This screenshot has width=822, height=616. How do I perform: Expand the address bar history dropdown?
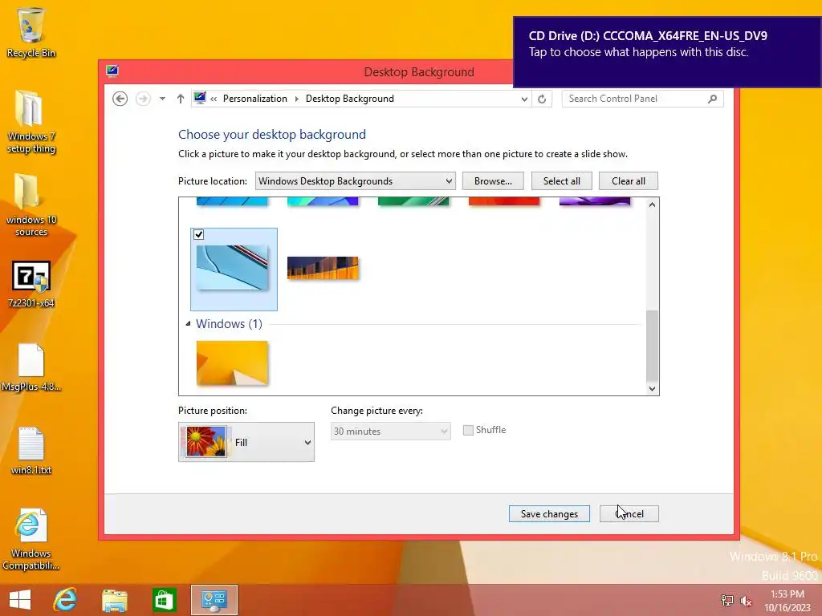click(524, 99)
